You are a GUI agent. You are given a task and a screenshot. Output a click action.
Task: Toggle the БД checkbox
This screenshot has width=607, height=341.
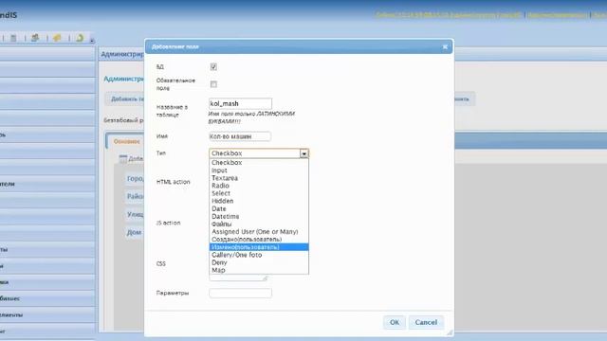(213, 67)
